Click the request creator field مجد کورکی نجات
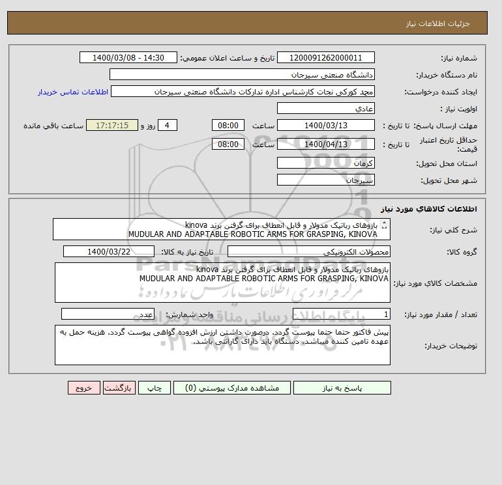This screenshot has width=502, height=485. pos(243,91)
